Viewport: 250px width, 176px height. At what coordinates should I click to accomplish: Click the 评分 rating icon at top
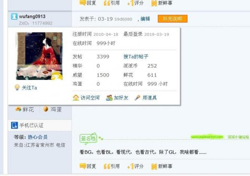coord(130,3)
